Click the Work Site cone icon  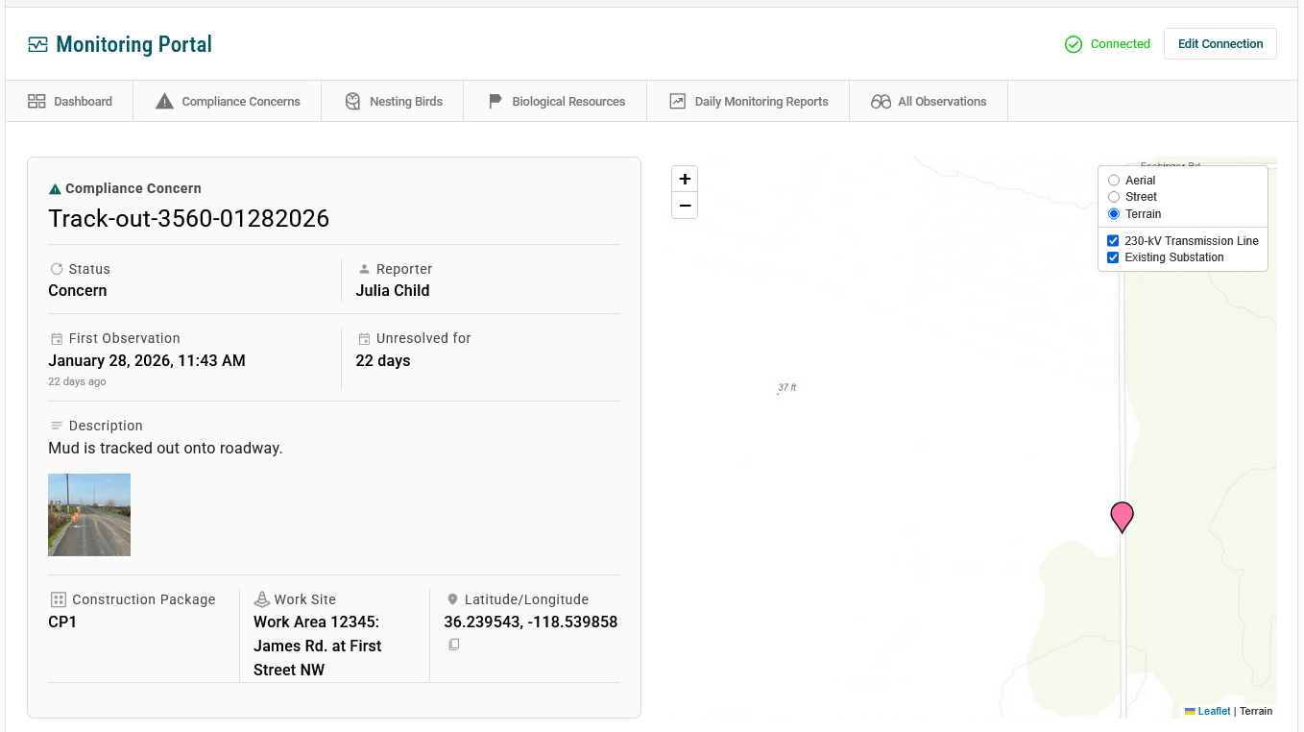261,599
